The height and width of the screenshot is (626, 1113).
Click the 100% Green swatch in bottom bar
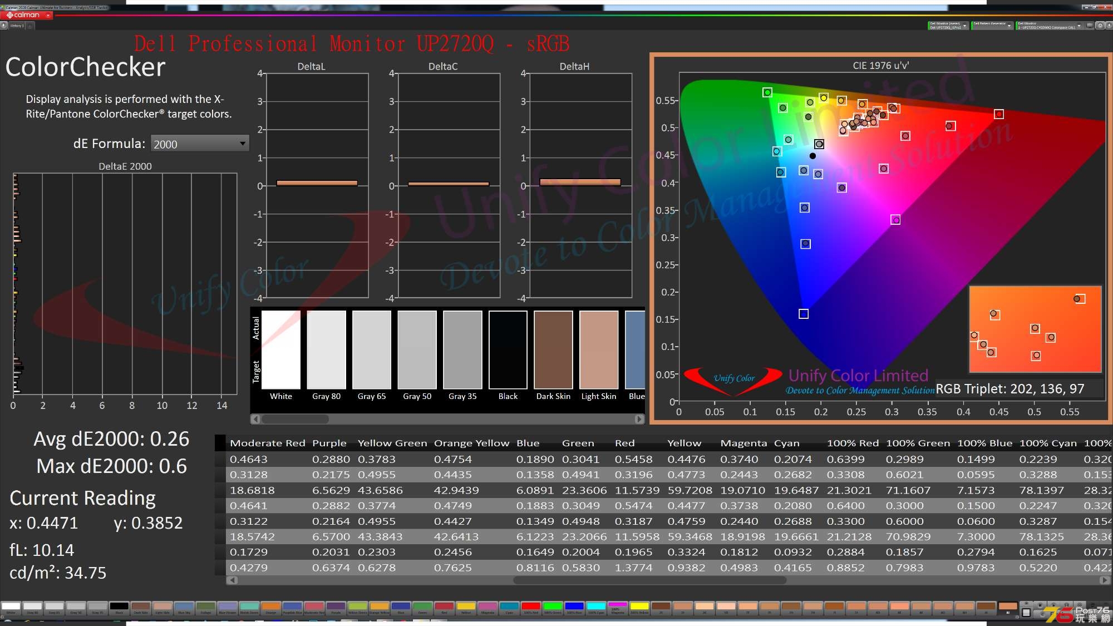point(553,608)
